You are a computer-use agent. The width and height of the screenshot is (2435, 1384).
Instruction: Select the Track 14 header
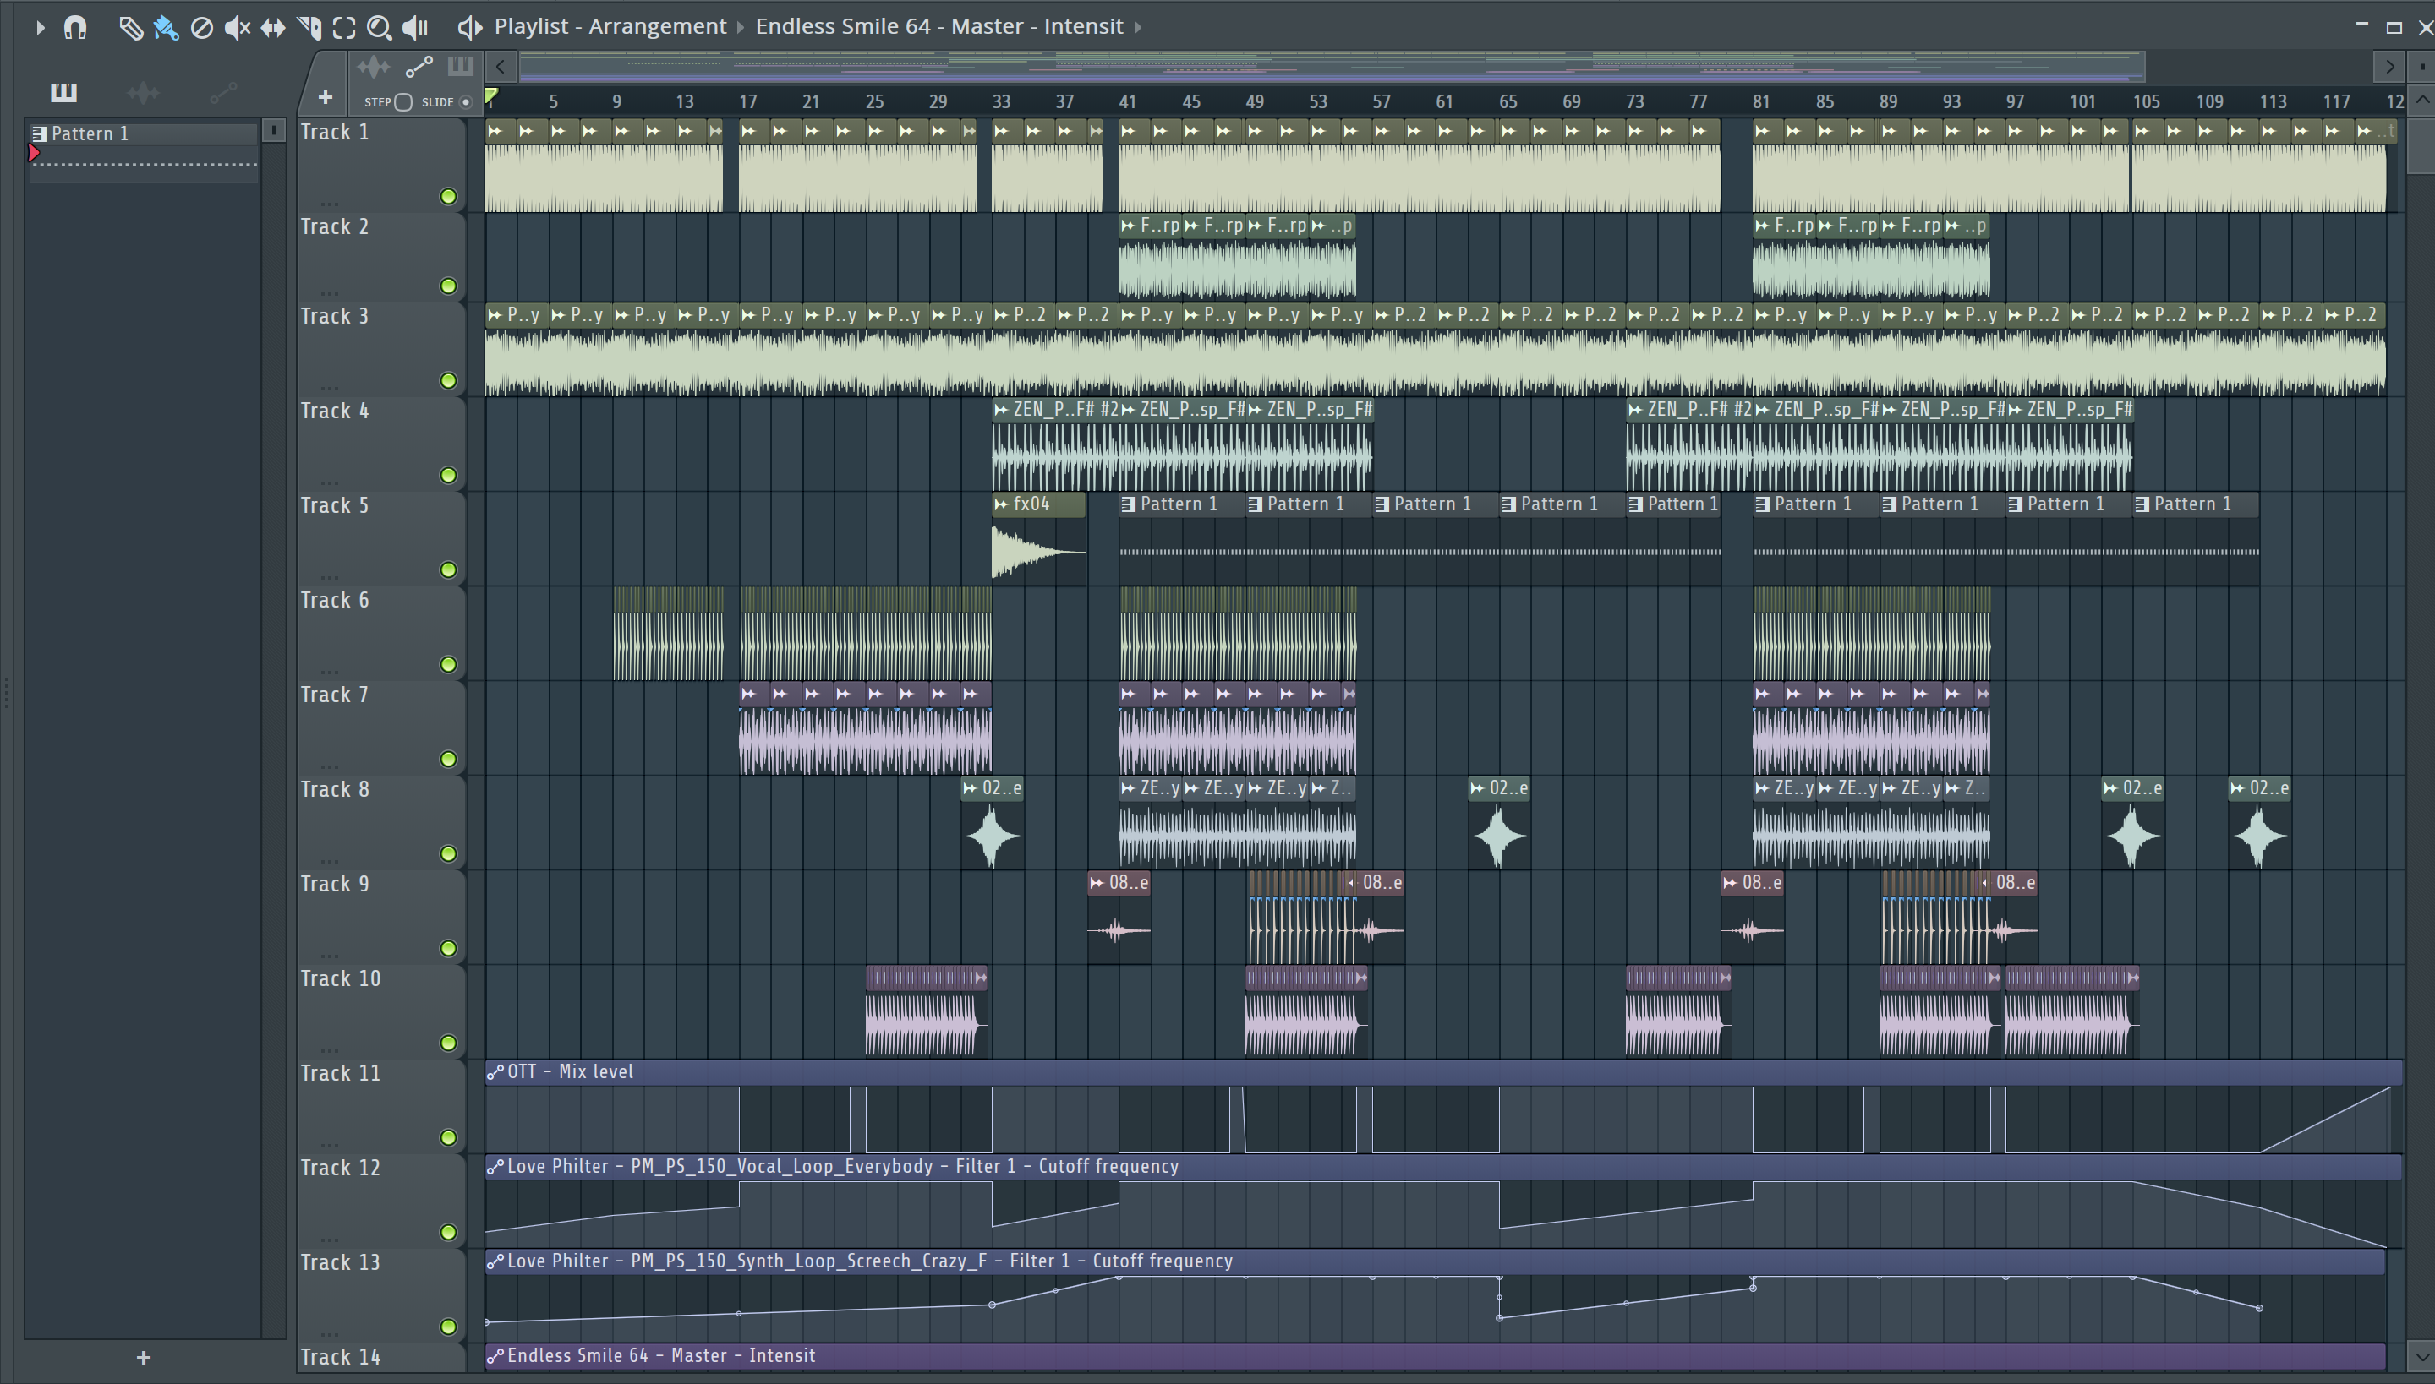(380, 1357)
